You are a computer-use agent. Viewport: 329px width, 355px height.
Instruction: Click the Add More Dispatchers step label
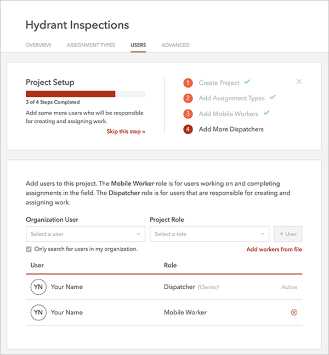[231, 129]
